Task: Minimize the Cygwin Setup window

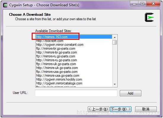Action: [x=134, y=4]
